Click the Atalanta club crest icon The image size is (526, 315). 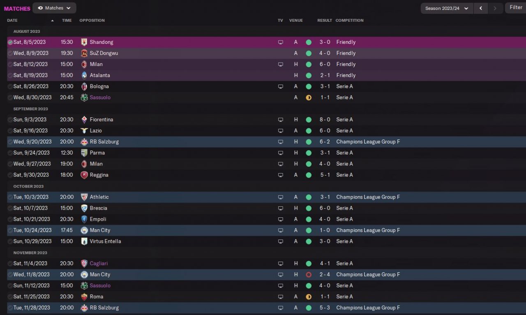[x=84, y=75]
